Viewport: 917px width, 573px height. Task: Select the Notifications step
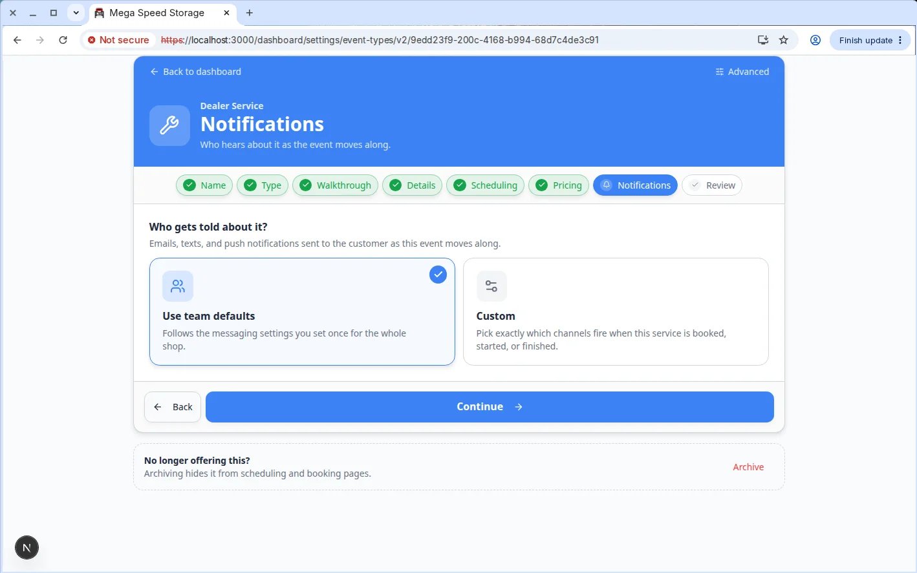[x=635, y=185]
